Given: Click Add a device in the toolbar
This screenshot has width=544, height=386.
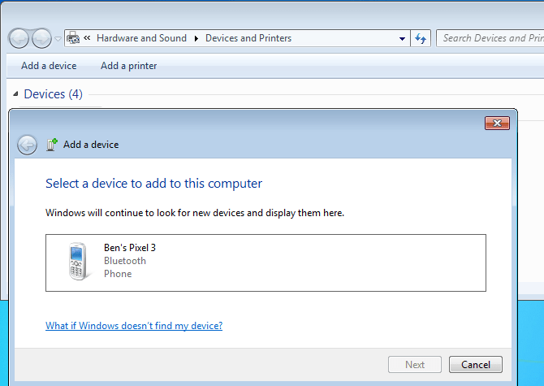Looking at the screenshot, I should [49, 66].
